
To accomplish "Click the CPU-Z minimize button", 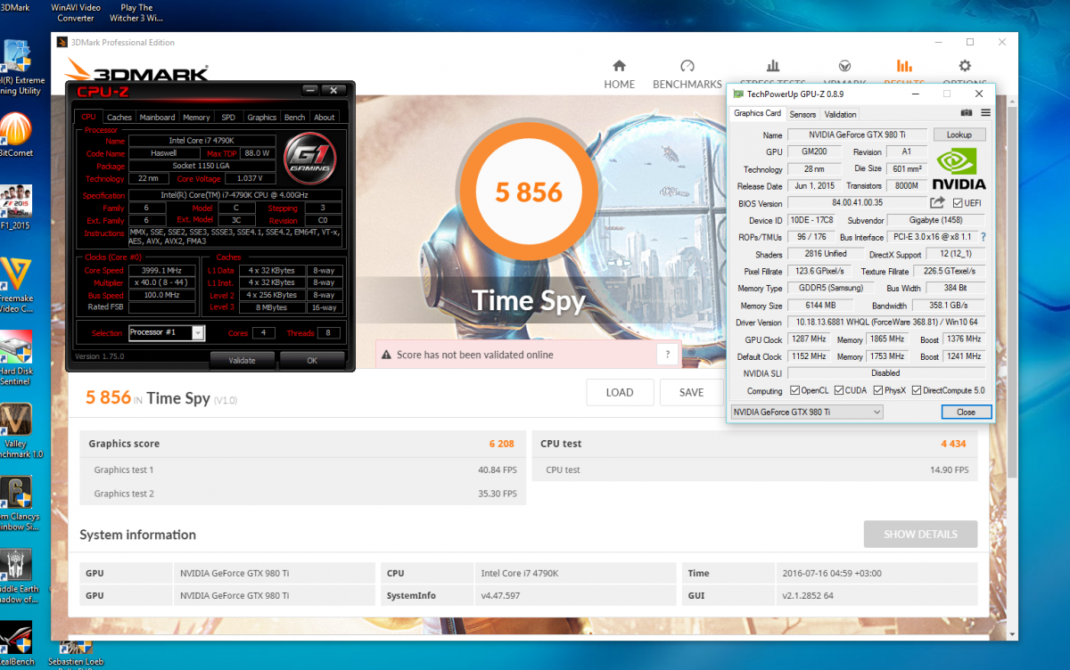I will [x=310, y=90].
